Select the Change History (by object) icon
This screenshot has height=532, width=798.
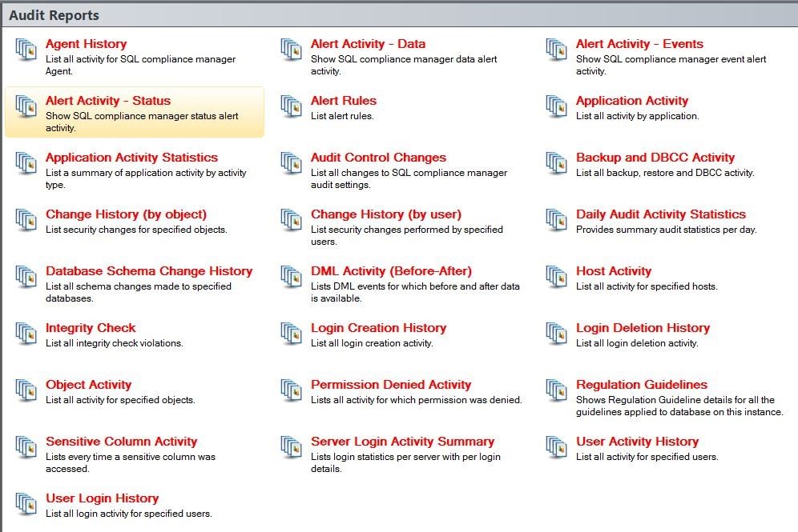pyautogui.click(x=26, y=220)
